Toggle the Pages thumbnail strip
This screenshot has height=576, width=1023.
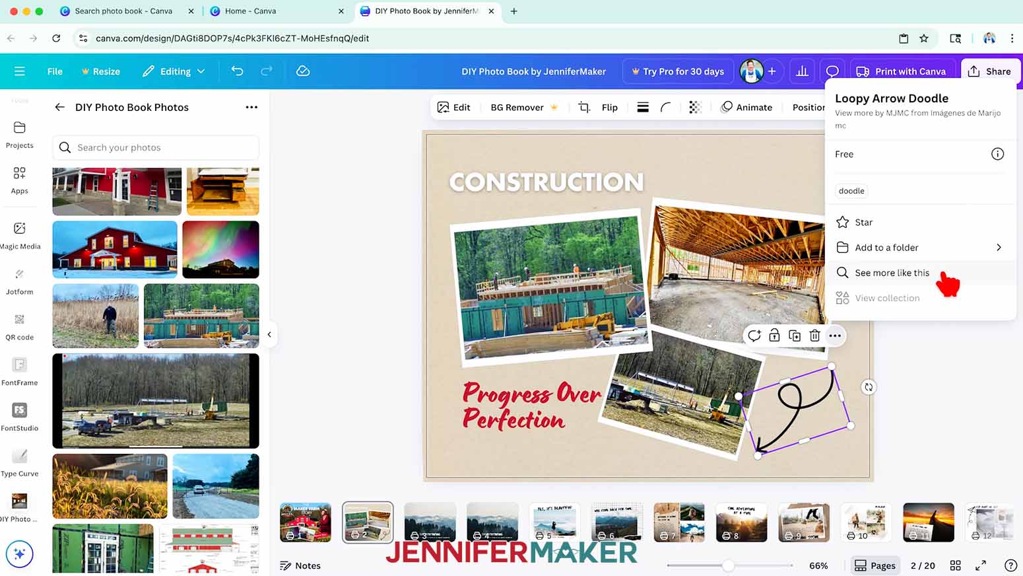pos(875,565)
